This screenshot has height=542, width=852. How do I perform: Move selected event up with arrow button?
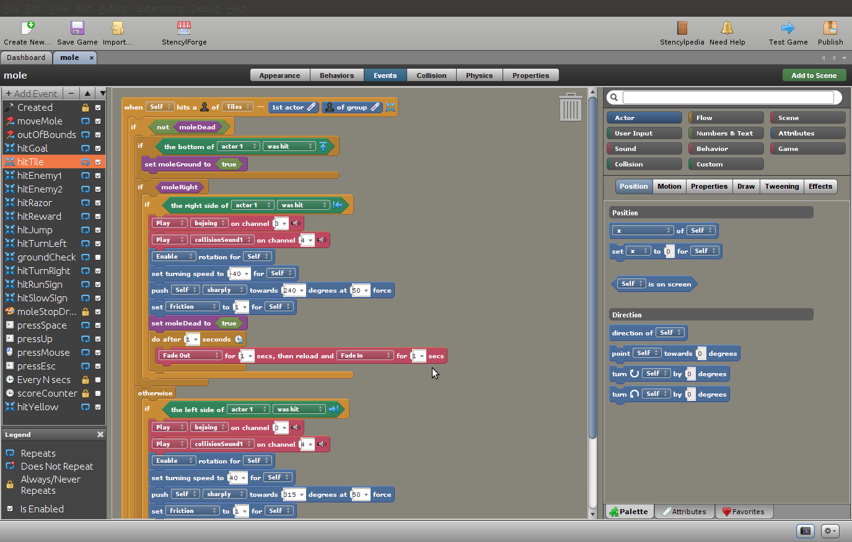[x=87, y=93]
